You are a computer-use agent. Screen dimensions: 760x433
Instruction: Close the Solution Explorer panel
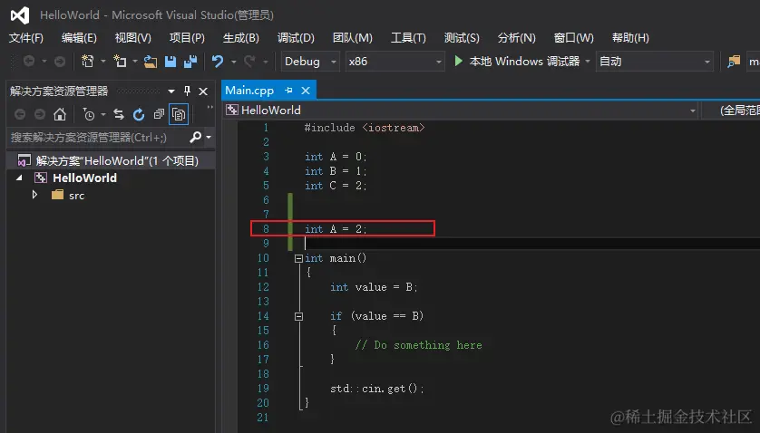tap(203, 91)
